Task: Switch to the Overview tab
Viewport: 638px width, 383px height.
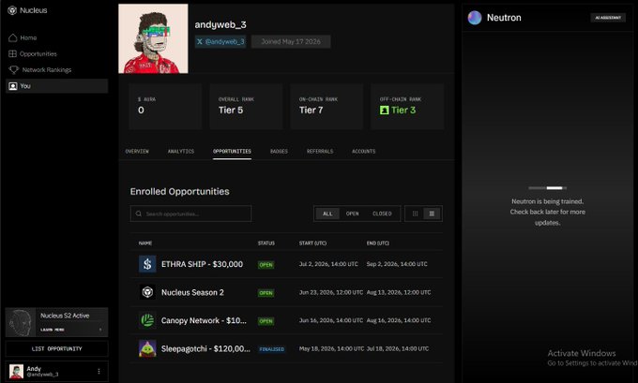Action: (x=137, y=151)
